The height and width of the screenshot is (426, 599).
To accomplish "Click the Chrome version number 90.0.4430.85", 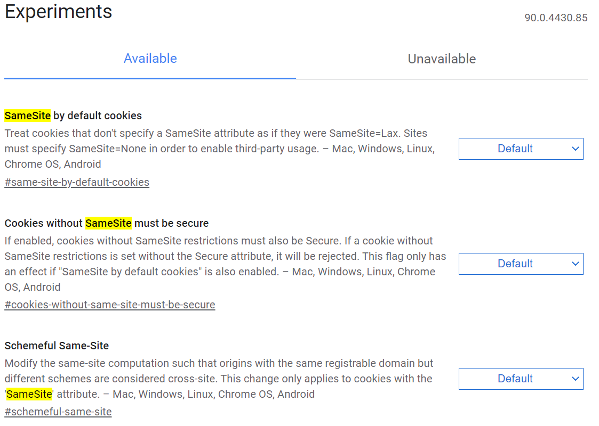I will (556, 18).
